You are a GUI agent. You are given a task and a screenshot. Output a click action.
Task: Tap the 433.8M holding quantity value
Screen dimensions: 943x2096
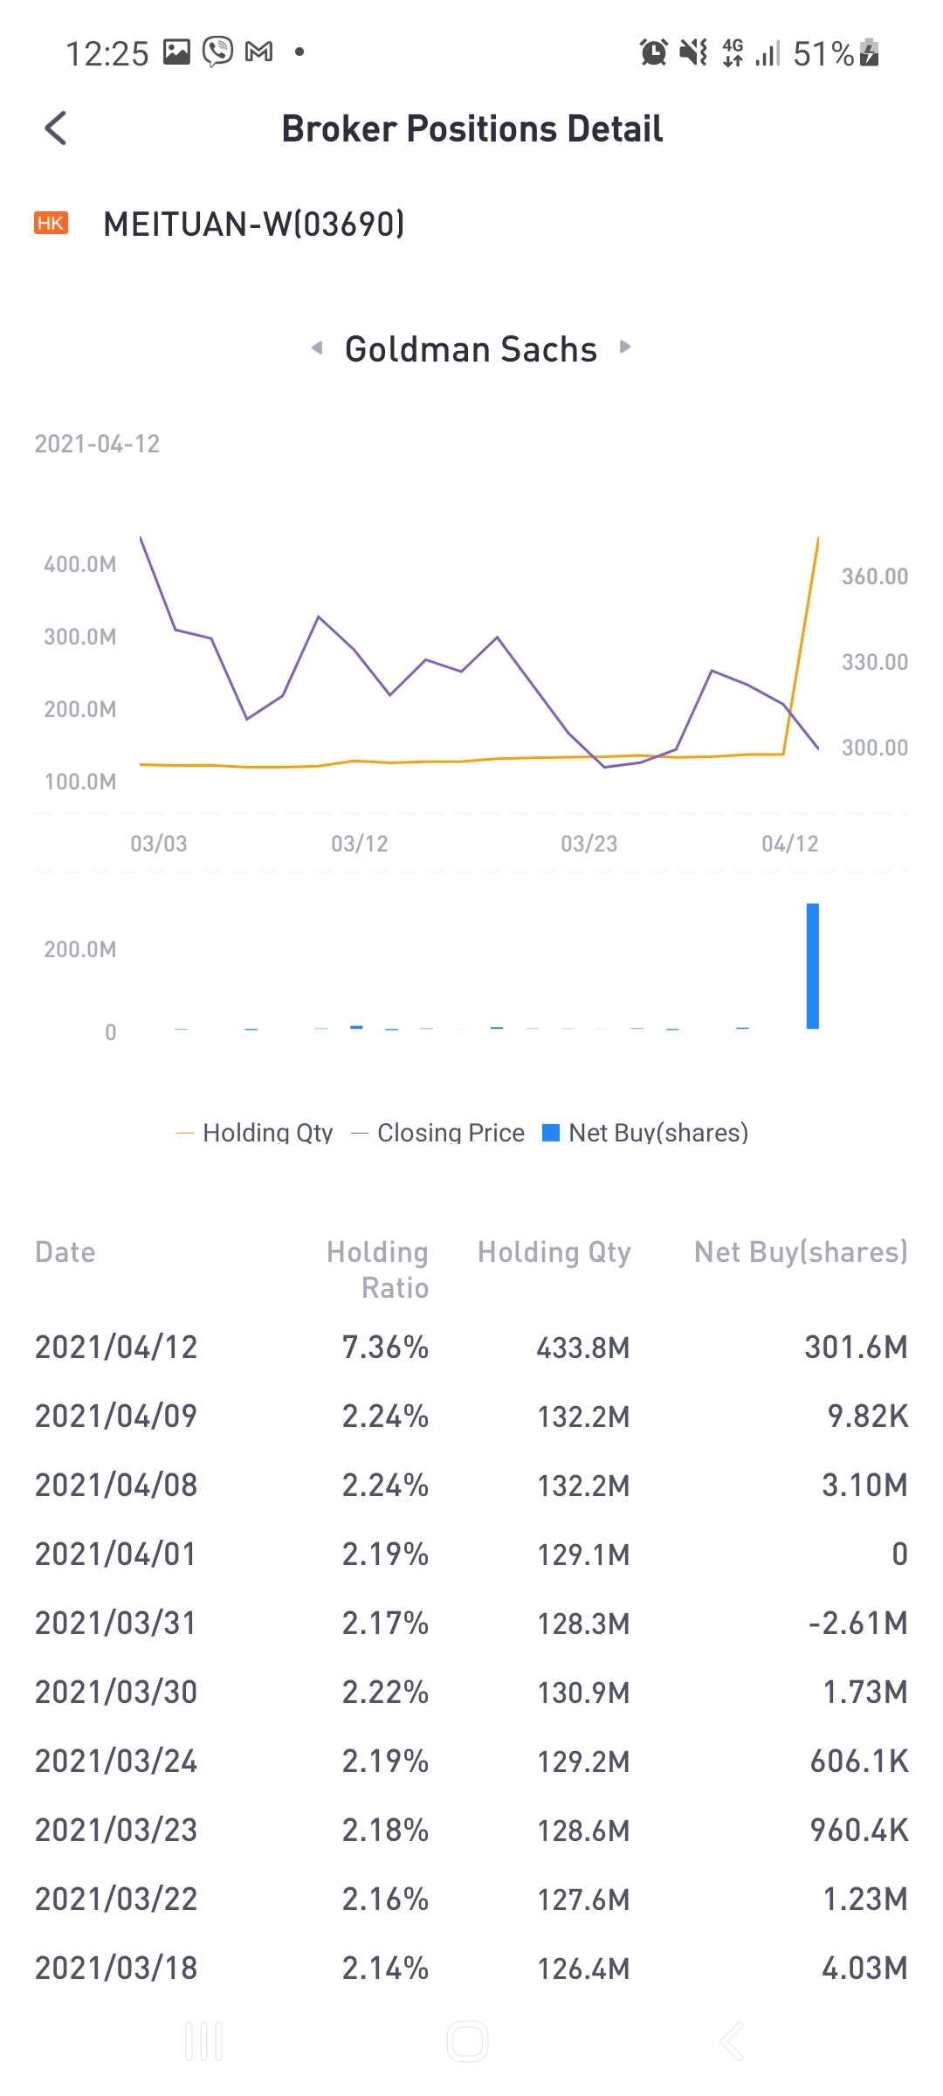(583, 1348)
